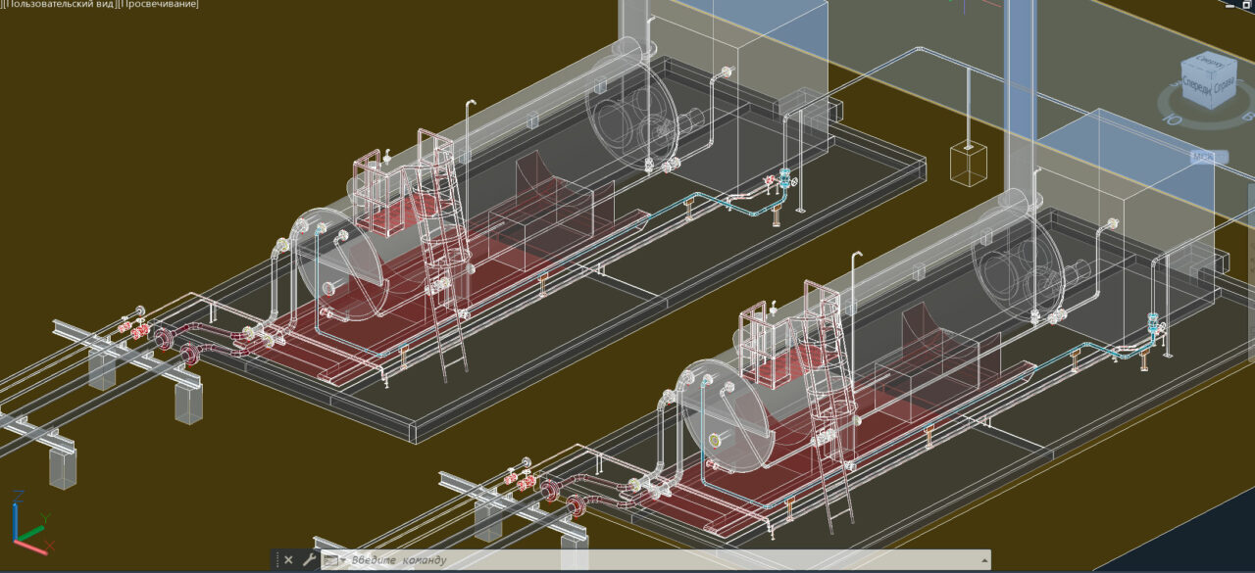Open recent commands list in command line

333,560
